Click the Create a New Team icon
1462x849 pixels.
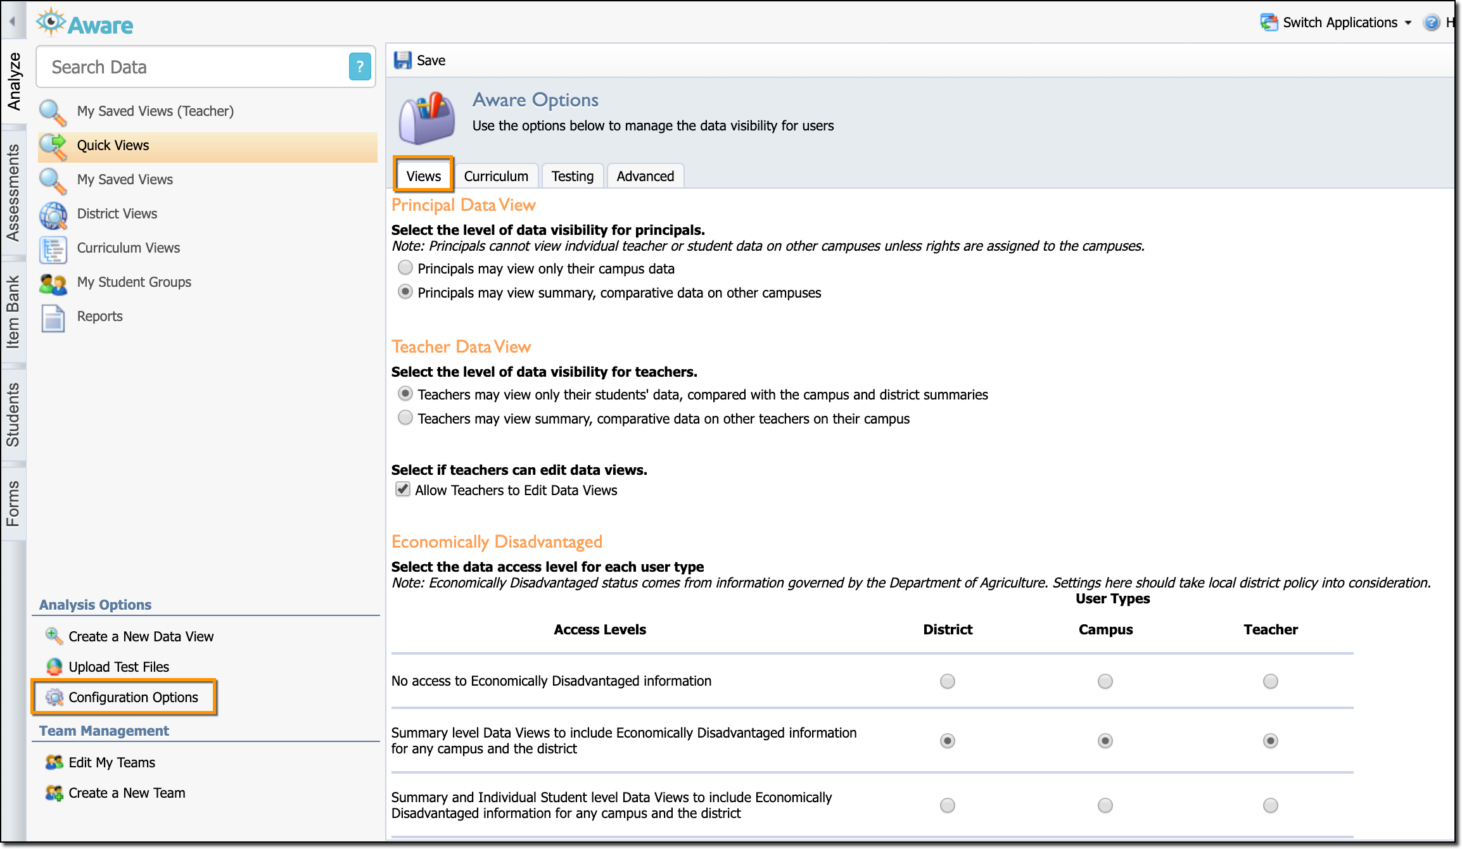click(54, 793)
